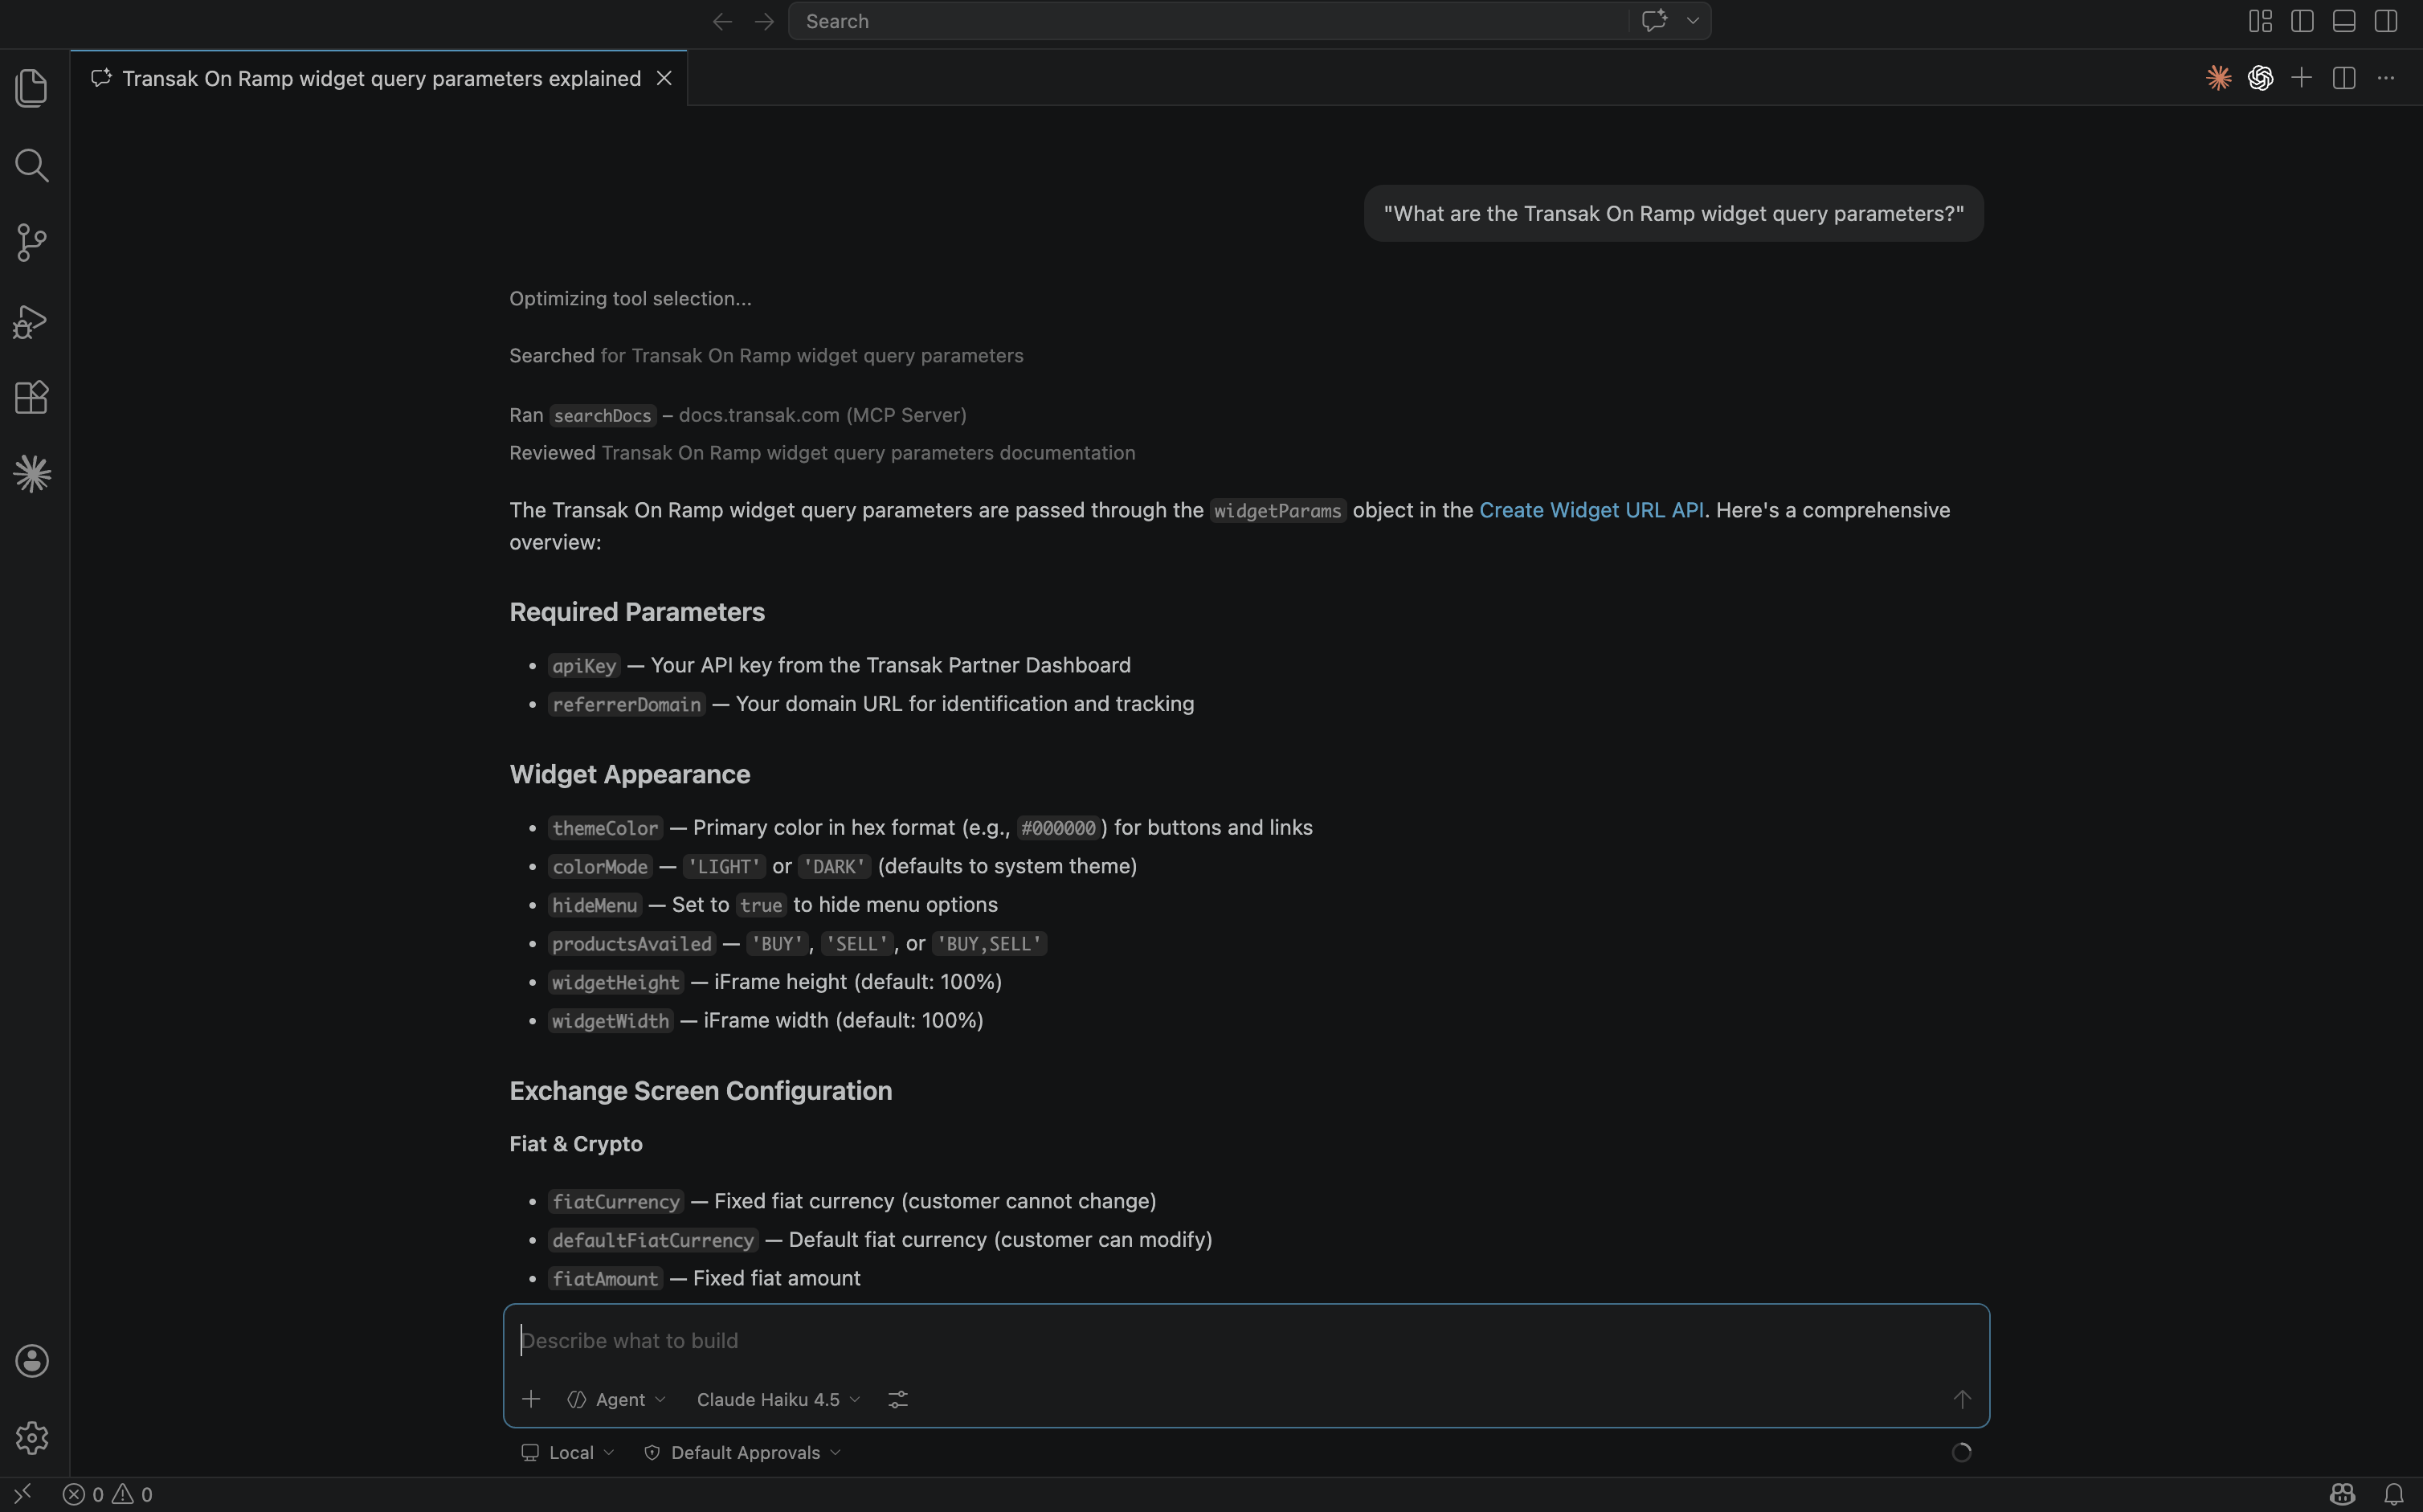
Task: Expand the Agent mode dropdown
Action: pos(617,1400)
